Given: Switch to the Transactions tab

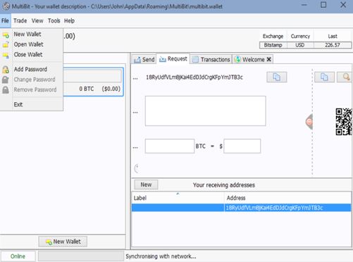Looking at the screenshot, I should 211,59.
